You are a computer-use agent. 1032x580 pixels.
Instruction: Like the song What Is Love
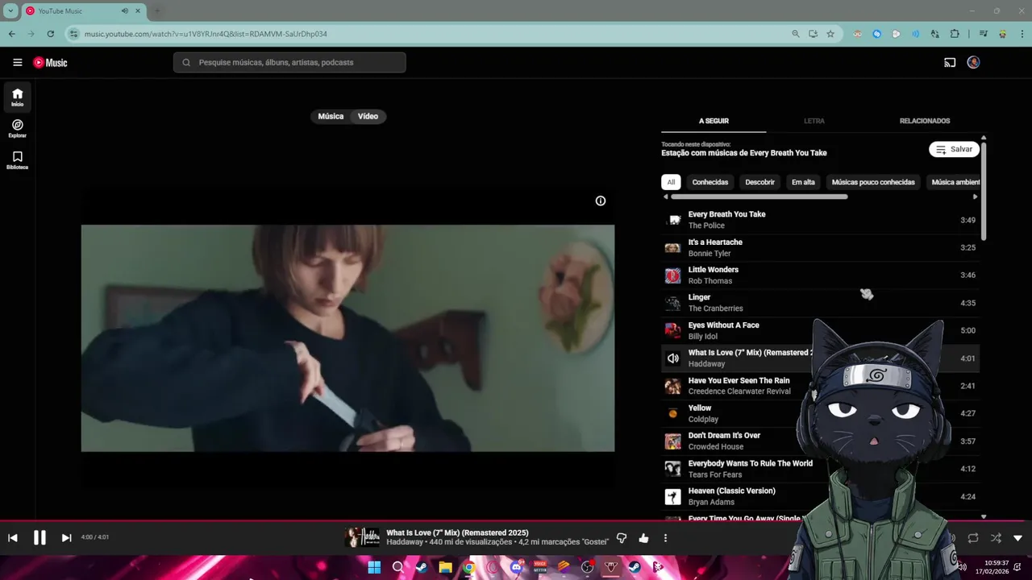coord(643,538)
